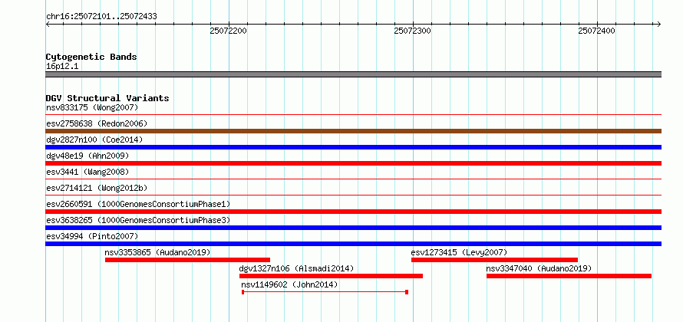Click the Cytogenetic Bands track title

[x=91, y=57]
